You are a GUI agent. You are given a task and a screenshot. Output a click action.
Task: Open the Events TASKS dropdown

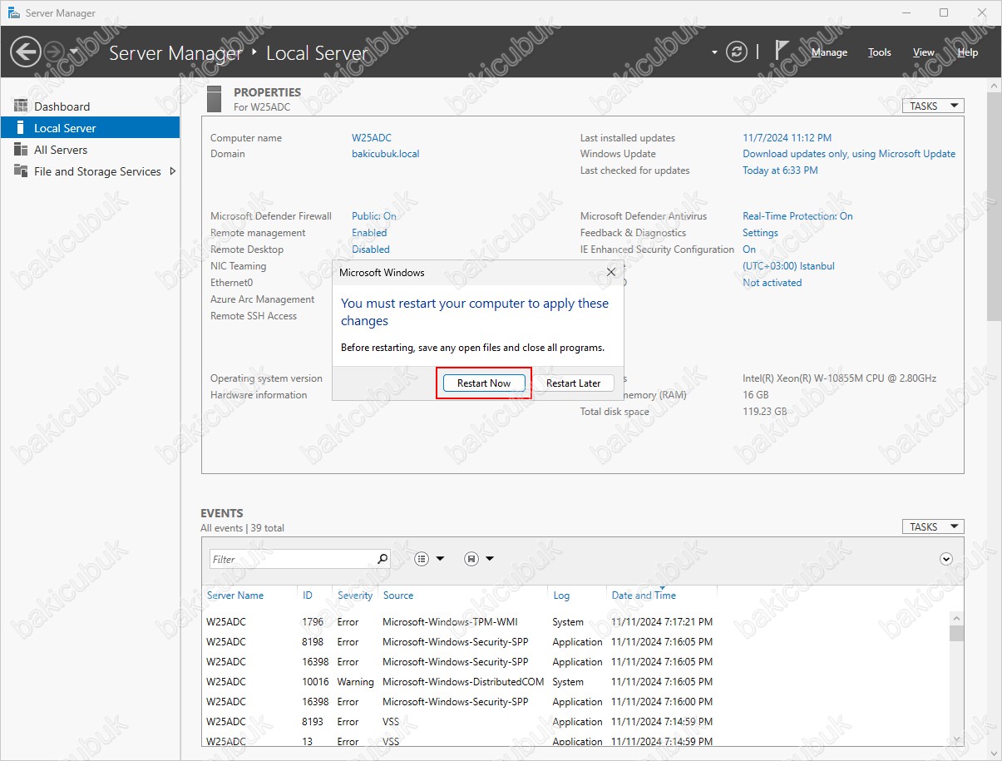click(933, 526)
